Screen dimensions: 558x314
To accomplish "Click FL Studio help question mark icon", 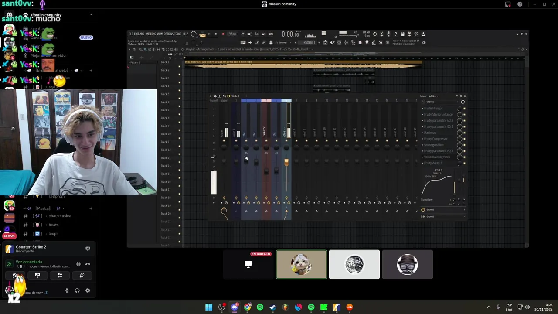I will coord(395,34).
